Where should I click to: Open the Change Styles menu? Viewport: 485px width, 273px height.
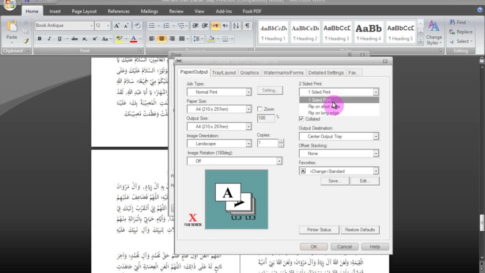[434, 33]
